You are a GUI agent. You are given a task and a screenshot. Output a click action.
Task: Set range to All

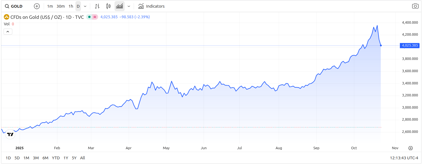pyautogui.click(x=83, y=158)
